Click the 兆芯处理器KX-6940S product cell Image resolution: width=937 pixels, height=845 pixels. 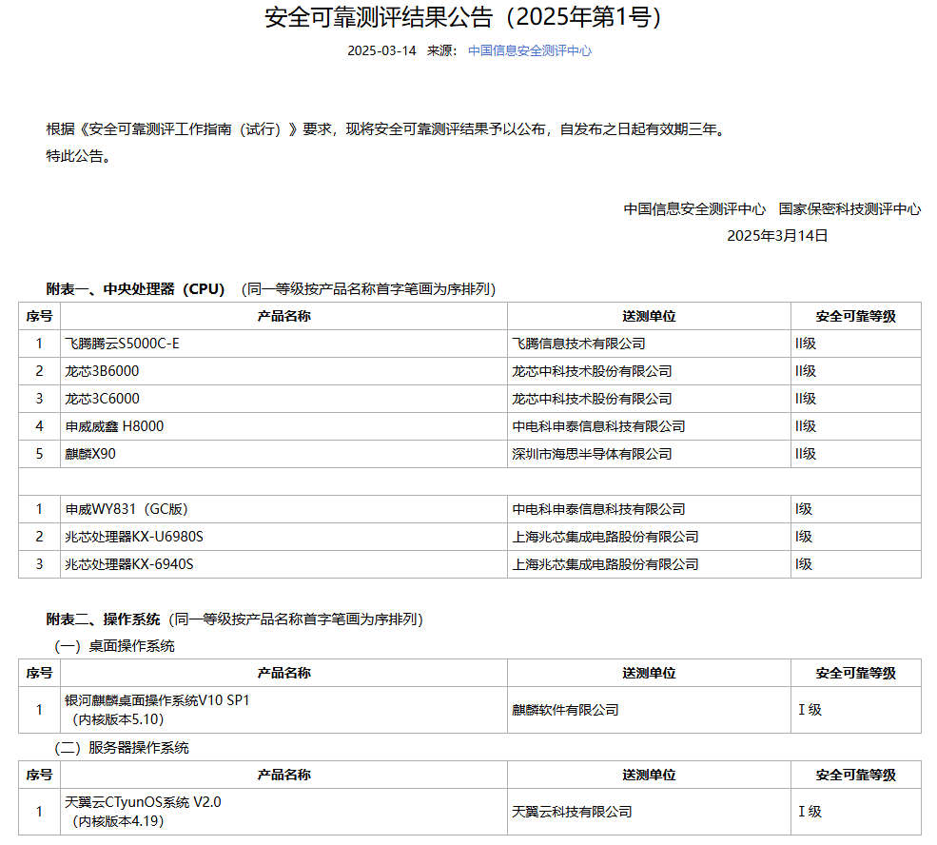[x=129, y=564]
